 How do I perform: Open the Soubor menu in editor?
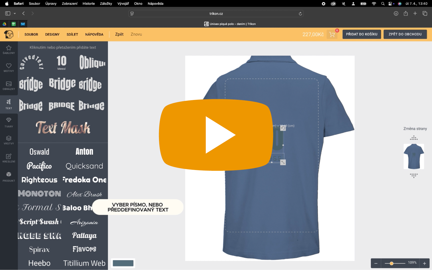click(31, 34)
